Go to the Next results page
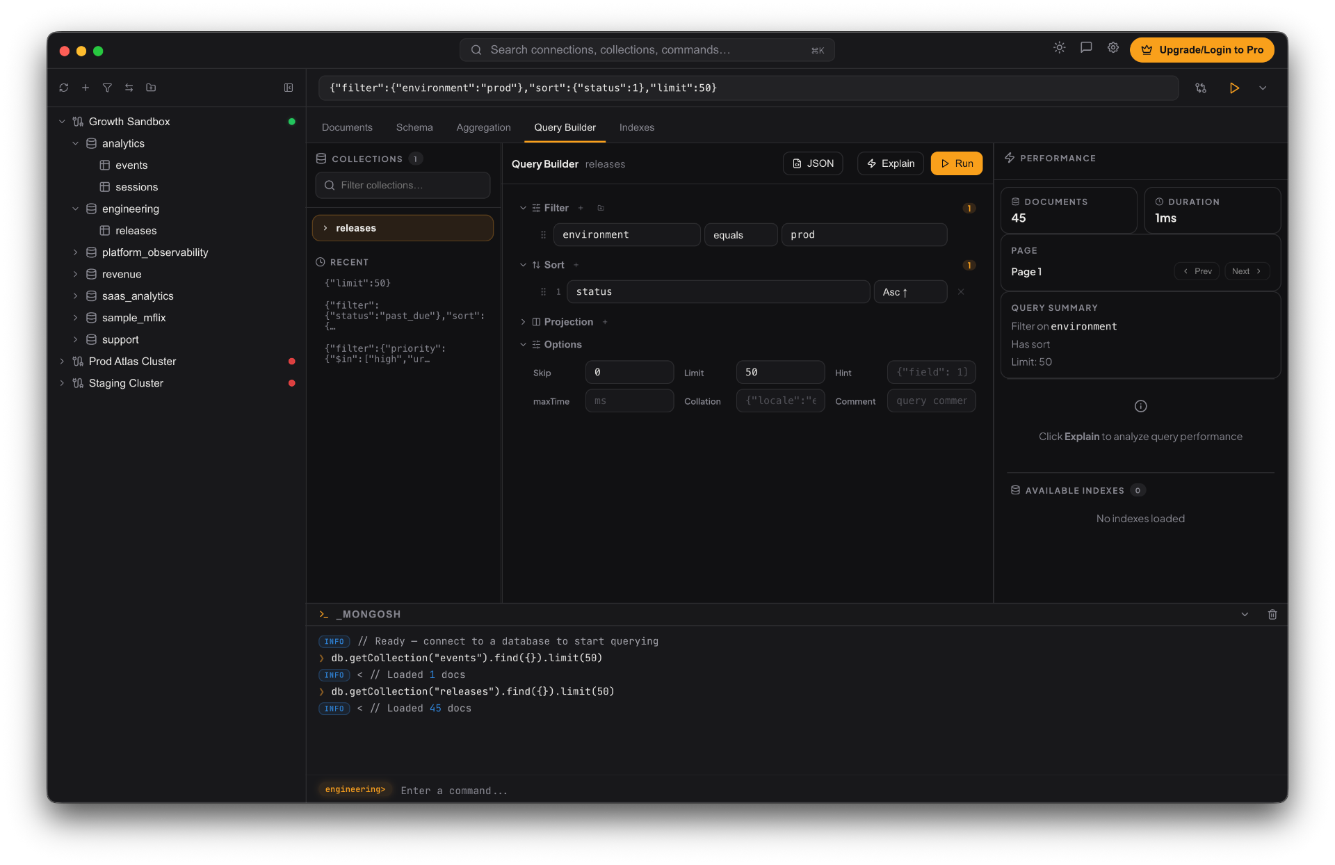The width and height of the screenshot is (1335, 865). pos(1246,271)
